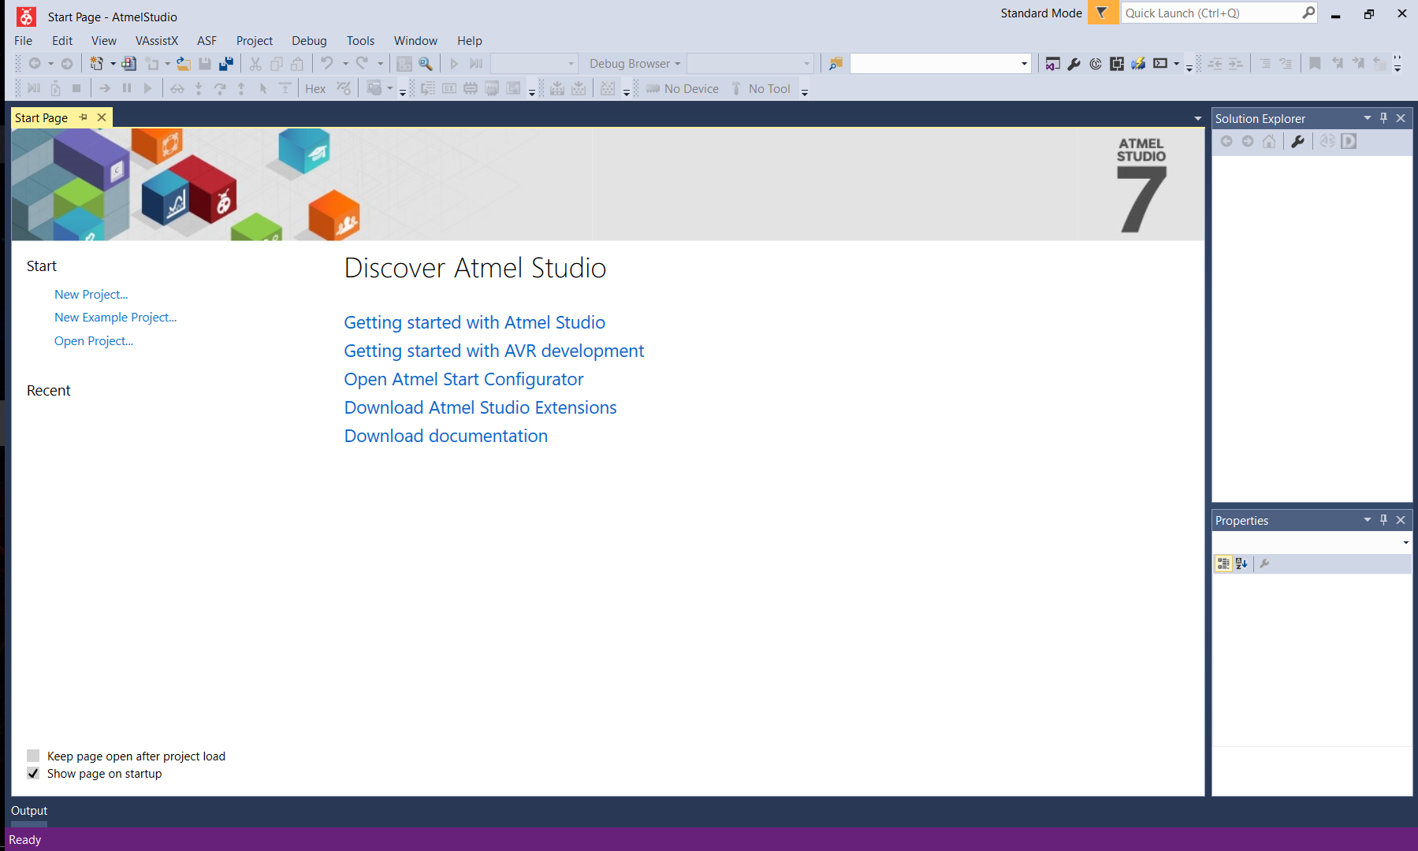The height and width of the screenshot is (851, 1418).
Task: Click the Command prompt window icon
Action: point(1160,64)
